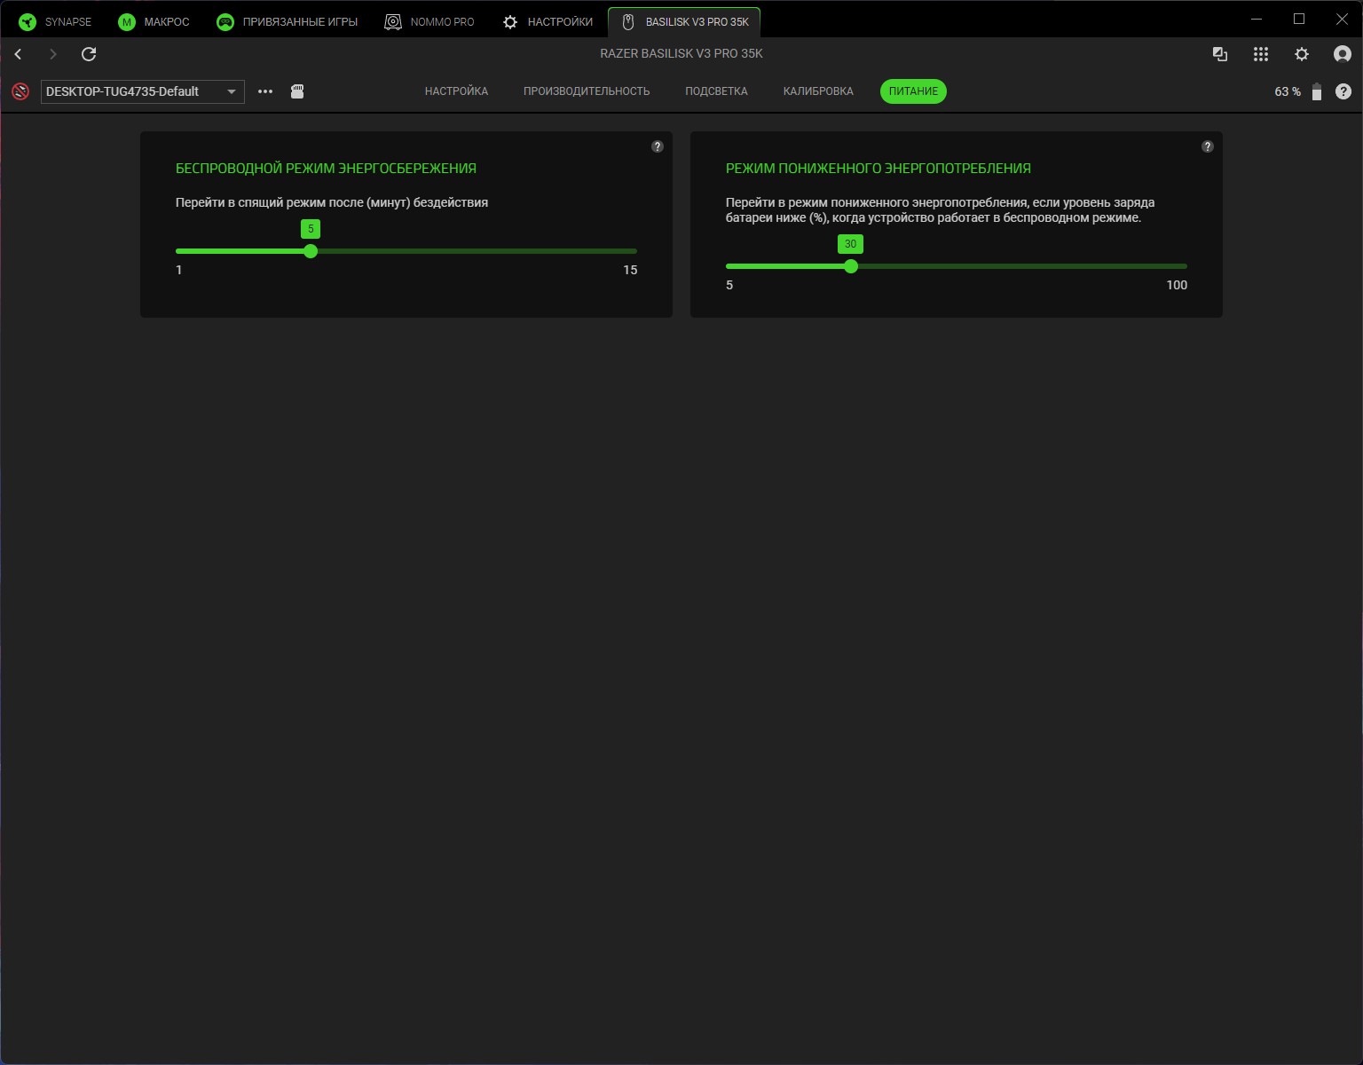Click the refresh icon
1363x1065 pixels.
point(89,54)
